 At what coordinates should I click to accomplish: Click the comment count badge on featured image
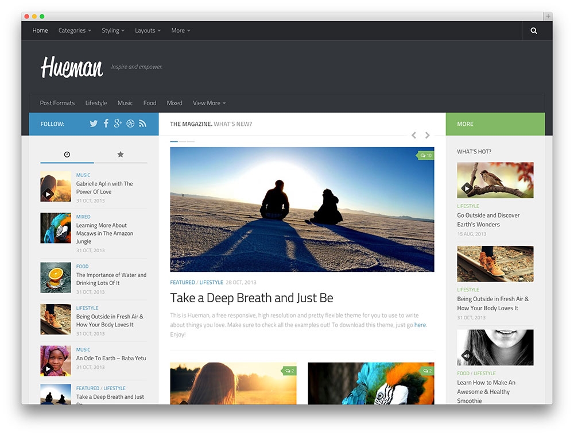425,155
